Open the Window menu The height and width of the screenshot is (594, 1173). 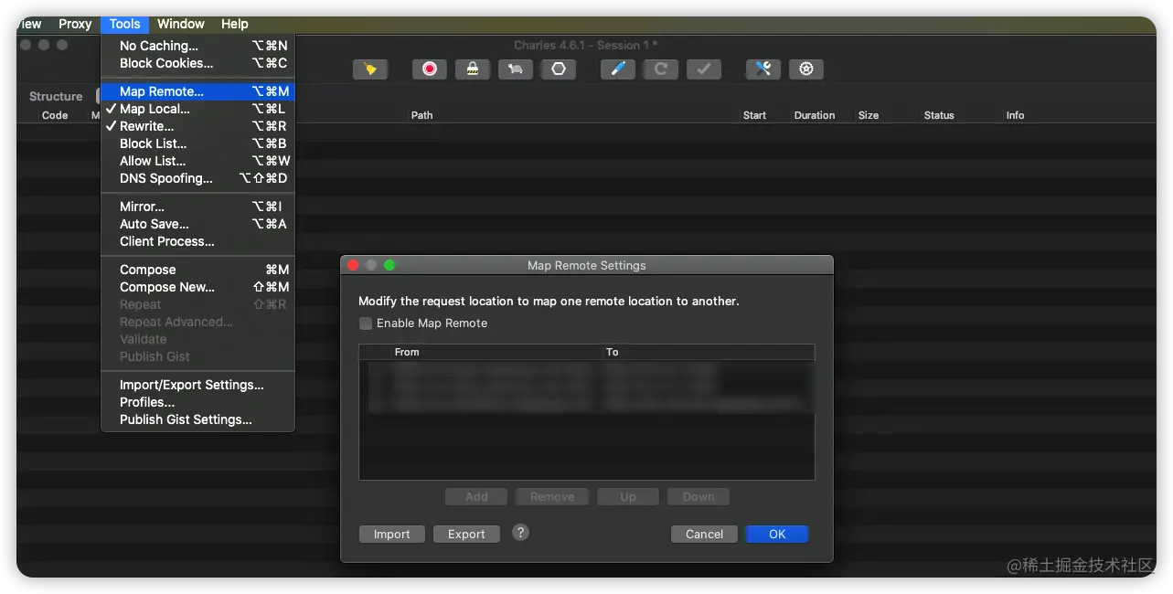pos(181,24)
